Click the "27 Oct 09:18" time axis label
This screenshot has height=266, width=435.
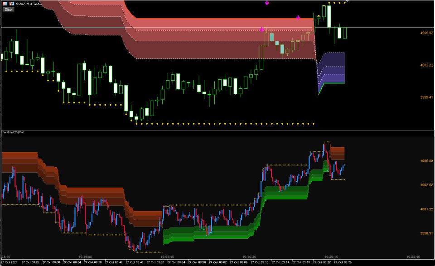coord(301,262)
